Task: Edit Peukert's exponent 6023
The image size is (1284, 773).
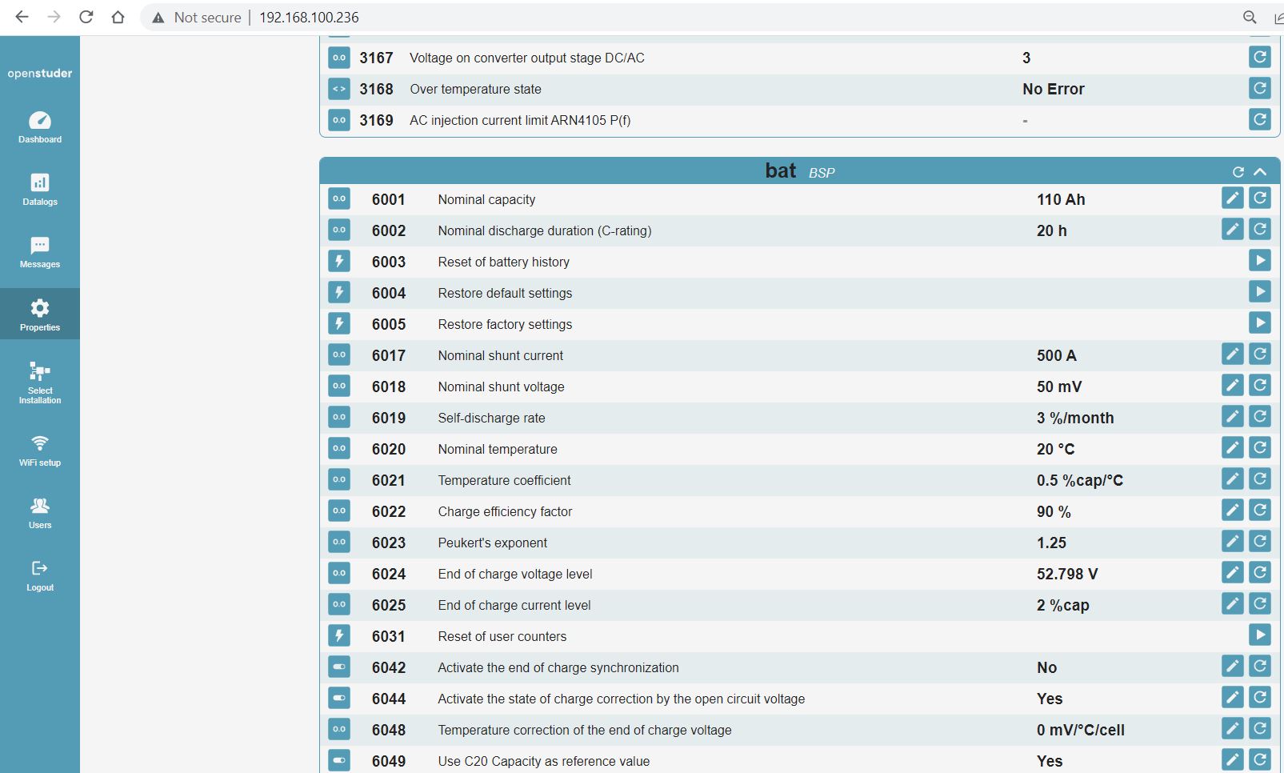Action: click(1233, 542)
